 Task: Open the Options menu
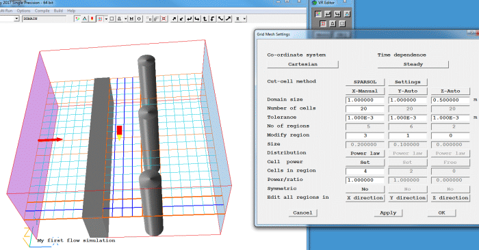pyautogui.click(x=23, y=11)
